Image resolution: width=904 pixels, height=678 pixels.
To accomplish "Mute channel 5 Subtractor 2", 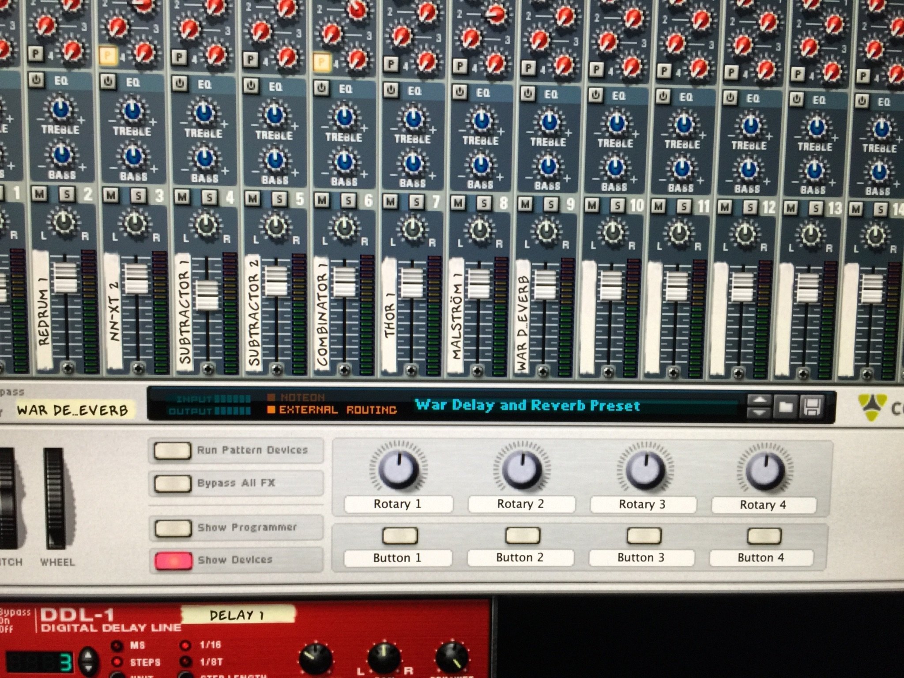I will [x=252, y=199].
